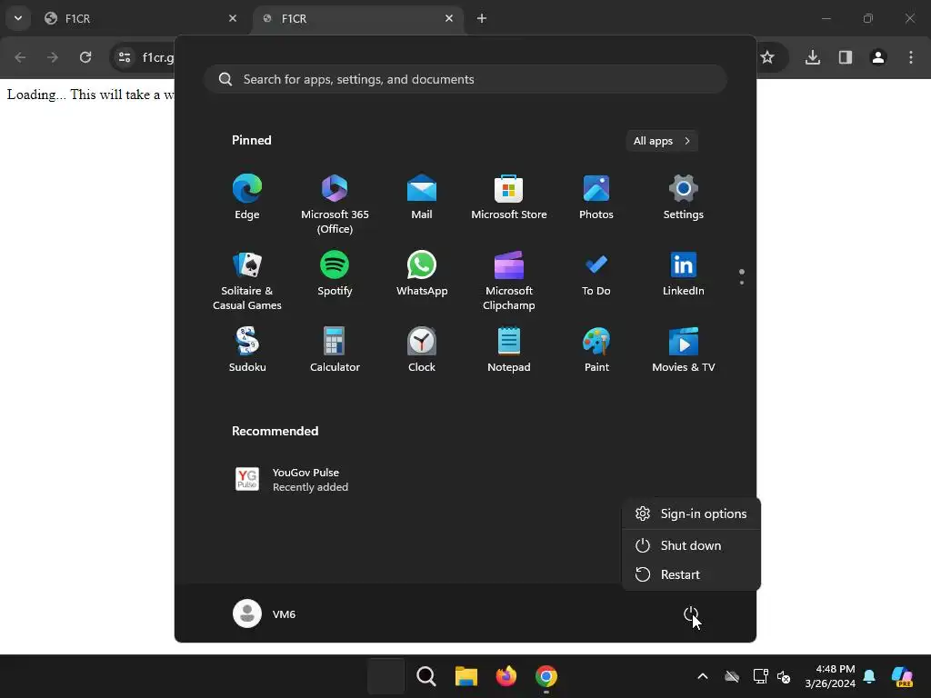This screenshot has height=698, width=931.
Task: Go forward in Chrome
Action: pyautogui.click(x=53, y=57)
